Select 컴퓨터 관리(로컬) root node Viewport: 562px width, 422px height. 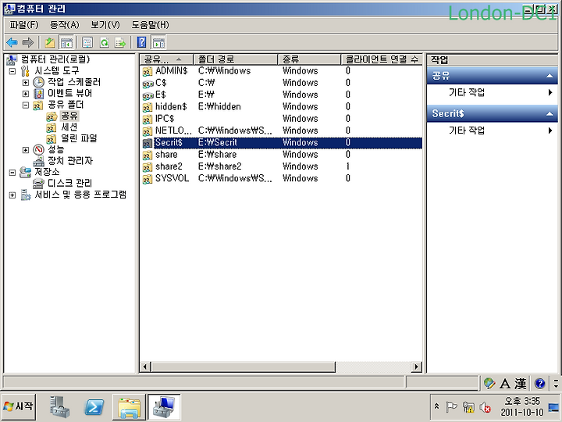pos(55,59)
